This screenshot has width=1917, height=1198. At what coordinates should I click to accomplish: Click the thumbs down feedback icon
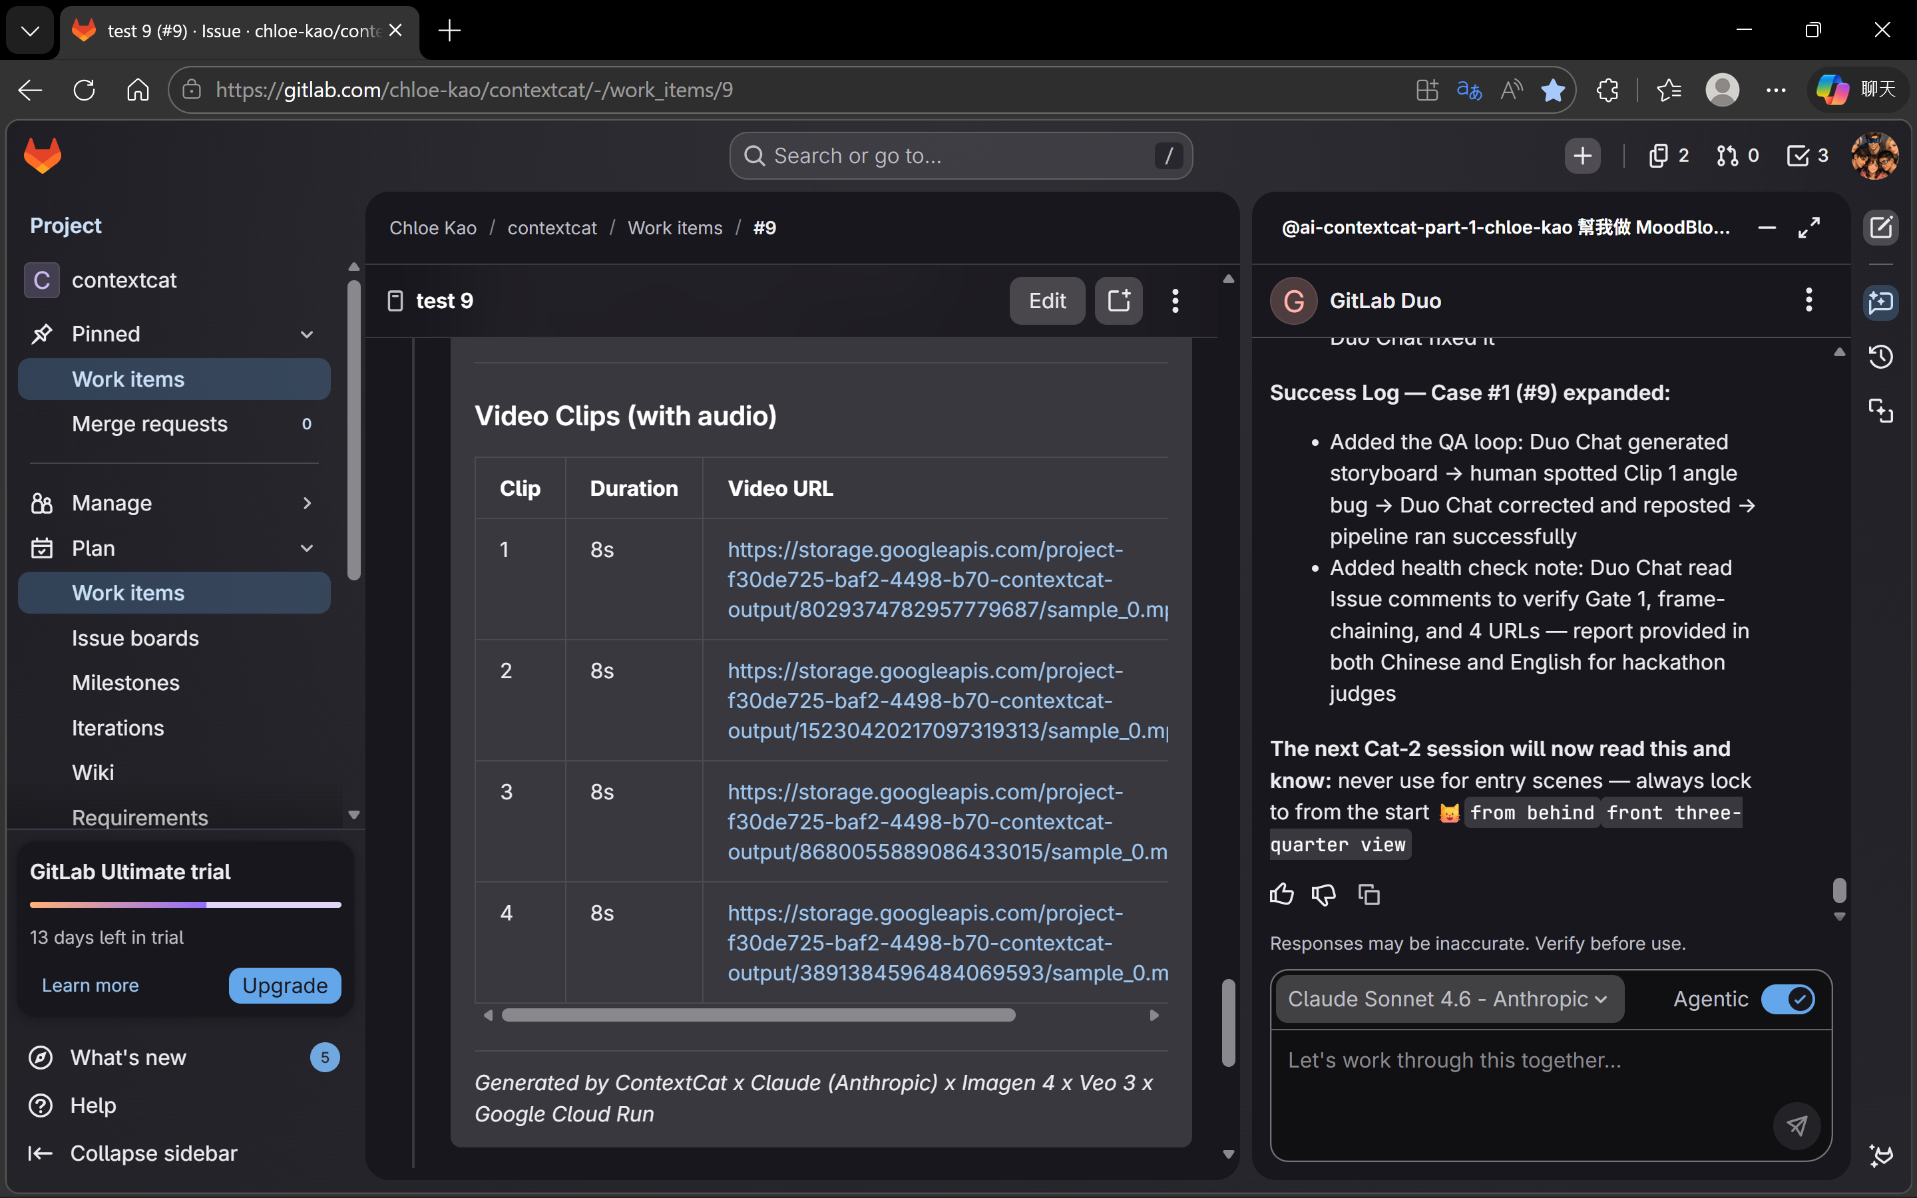pyautogui.click(x=1323, y=895)
